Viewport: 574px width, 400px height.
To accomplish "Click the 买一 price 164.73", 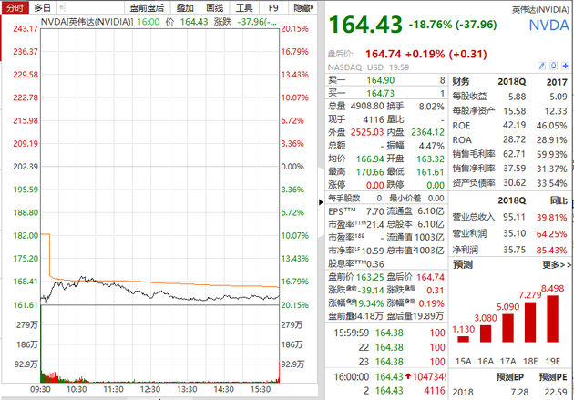I will tap(381, 93).
